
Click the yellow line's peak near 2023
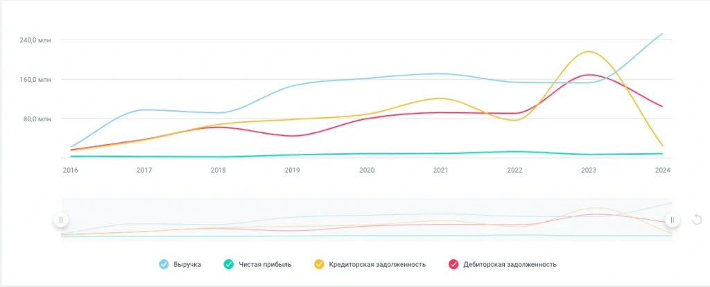588,52
